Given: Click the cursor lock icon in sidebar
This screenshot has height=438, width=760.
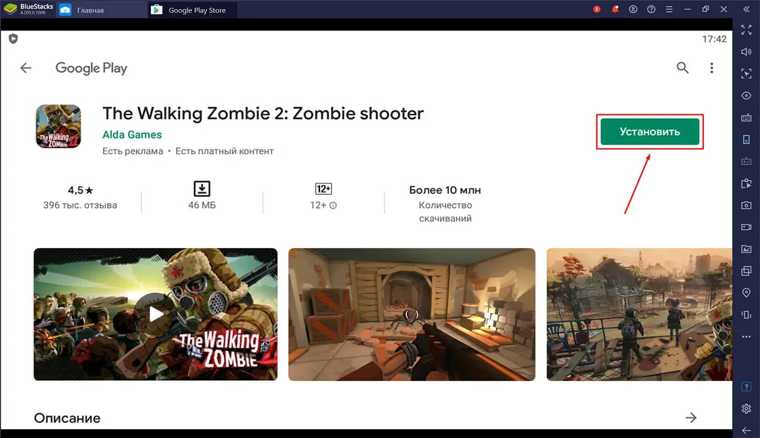Looking at the screenshot, I should point(746,74).
